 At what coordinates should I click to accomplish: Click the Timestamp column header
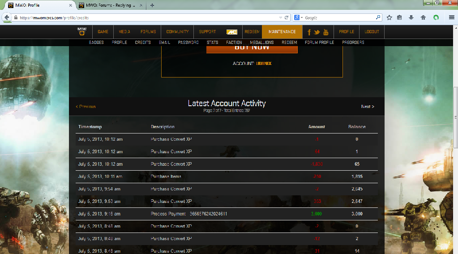[x=90, y=127]
